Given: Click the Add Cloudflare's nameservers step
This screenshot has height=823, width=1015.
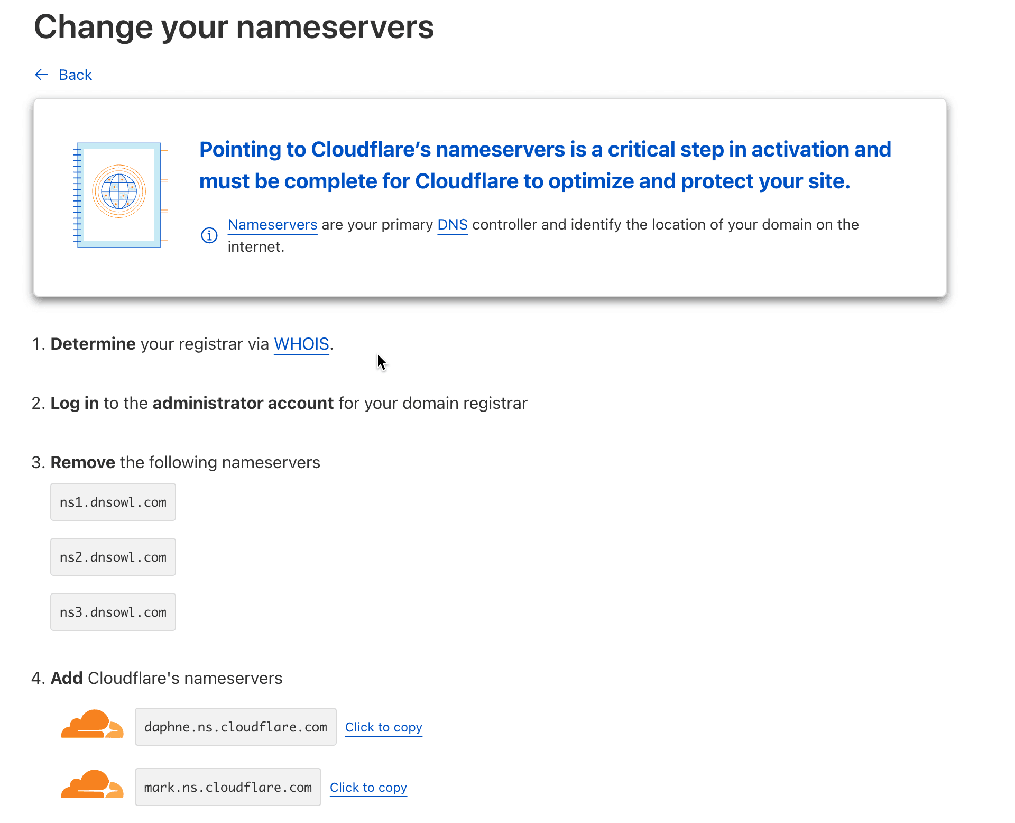Looking at the screenshot, I should coord(157,679).
